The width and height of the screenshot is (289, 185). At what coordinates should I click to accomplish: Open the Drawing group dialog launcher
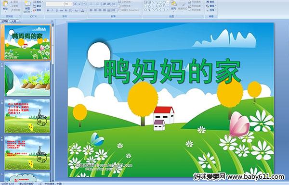(203, 16)
